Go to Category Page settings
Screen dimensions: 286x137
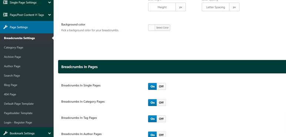pyautogui.click(x=13, y=48)
